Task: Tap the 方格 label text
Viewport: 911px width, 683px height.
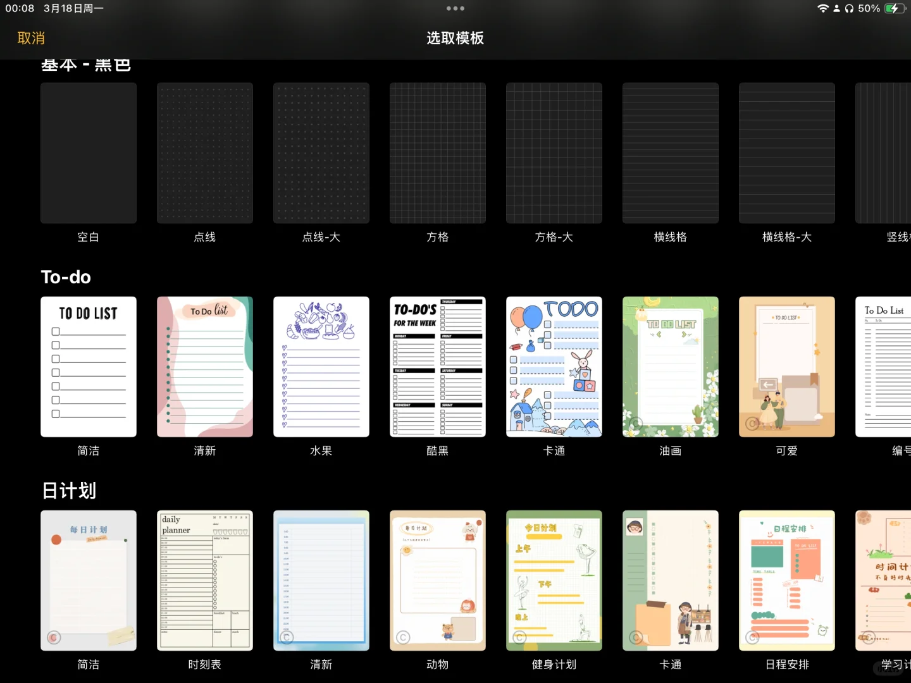Action: point(438,237)
